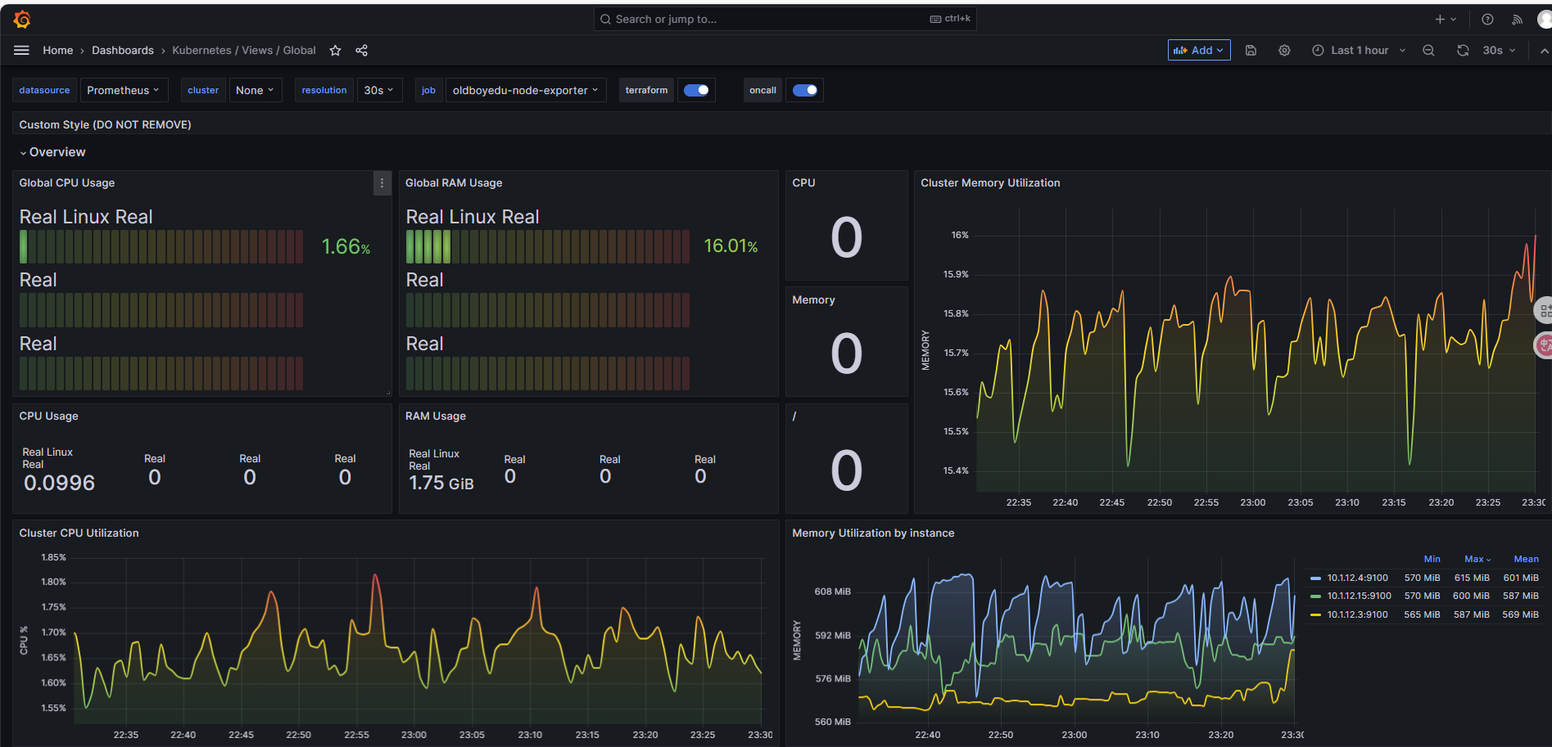Screen dimensions: 1552x747
Task: Click the zoom out time range icon
Action: (x=1428, y=51)
